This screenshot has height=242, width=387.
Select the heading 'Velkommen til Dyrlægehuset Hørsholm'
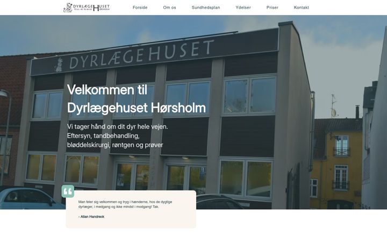pyautogui.click(x=136, y=99)
